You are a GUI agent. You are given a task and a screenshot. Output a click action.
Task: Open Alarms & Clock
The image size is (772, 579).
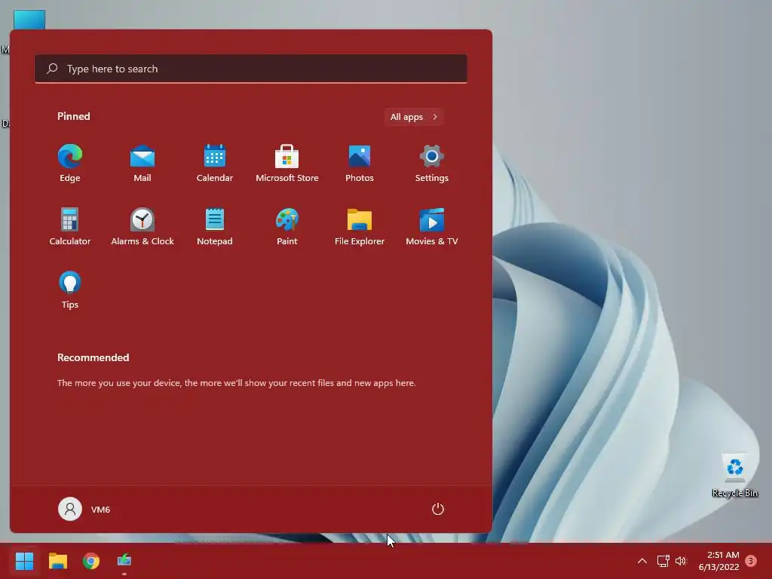pos(142,226)
